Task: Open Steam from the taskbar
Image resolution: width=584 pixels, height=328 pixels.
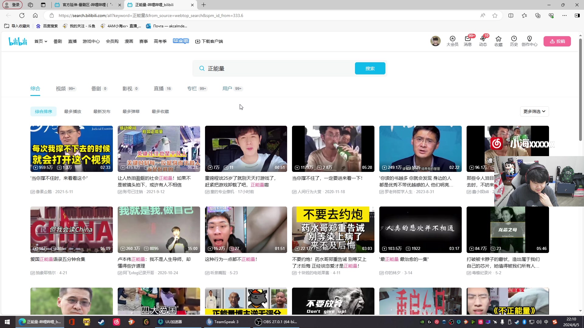Action: pos(101,322)
